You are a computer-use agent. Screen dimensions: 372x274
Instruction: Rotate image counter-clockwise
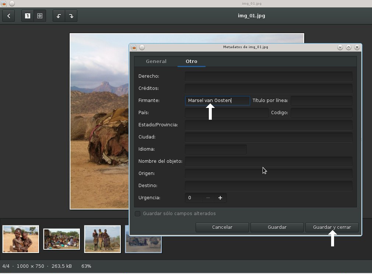(x=59, y=16)
